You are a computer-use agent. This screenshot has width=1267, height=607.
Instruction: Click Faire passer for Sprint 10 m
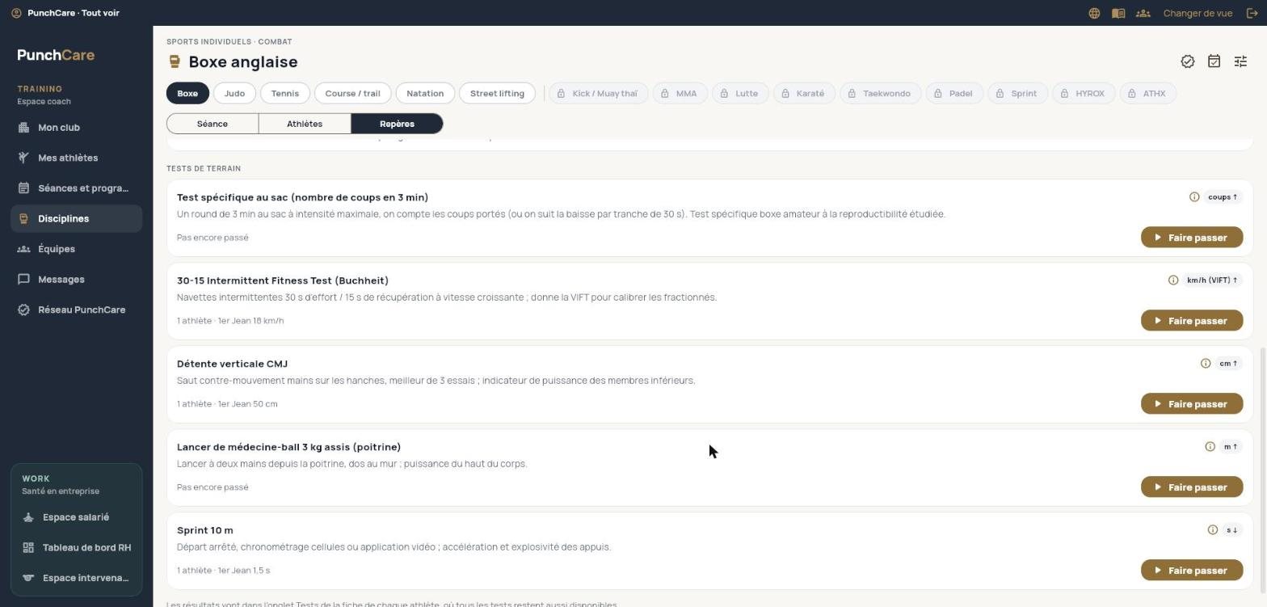[x=1192, y=571]
